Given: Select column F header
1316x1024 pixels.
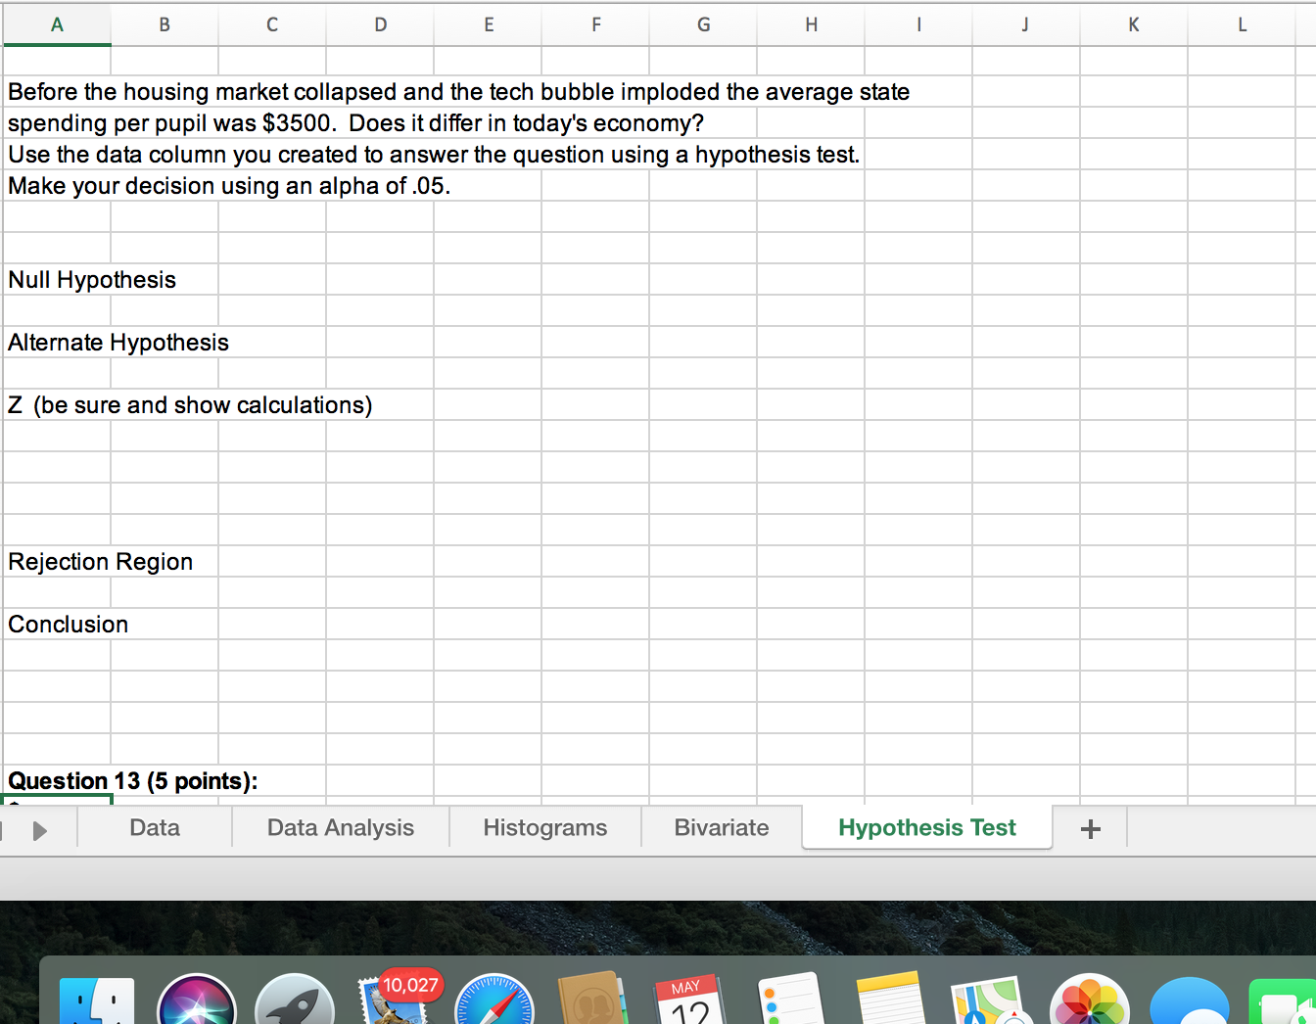Looking at the screenshot, I should (595, 25).
